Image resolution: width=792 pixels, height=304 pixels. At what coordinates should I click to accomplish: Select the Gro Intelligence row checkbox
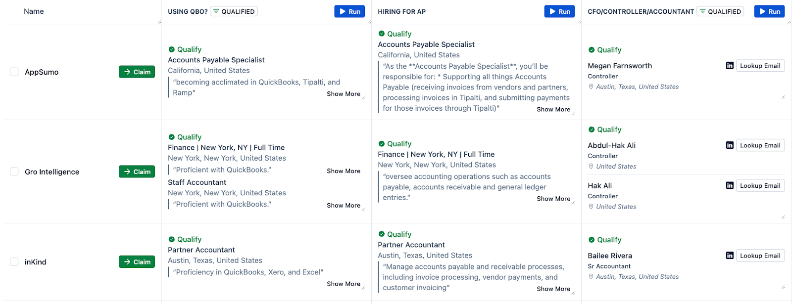14,172
